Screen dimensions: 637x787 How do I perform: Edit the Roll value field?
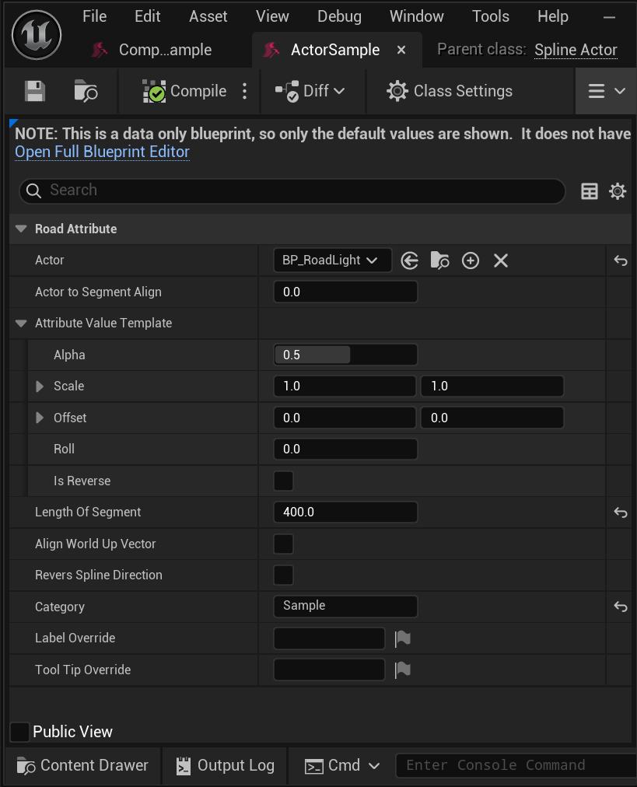click(x=345, y=449)
